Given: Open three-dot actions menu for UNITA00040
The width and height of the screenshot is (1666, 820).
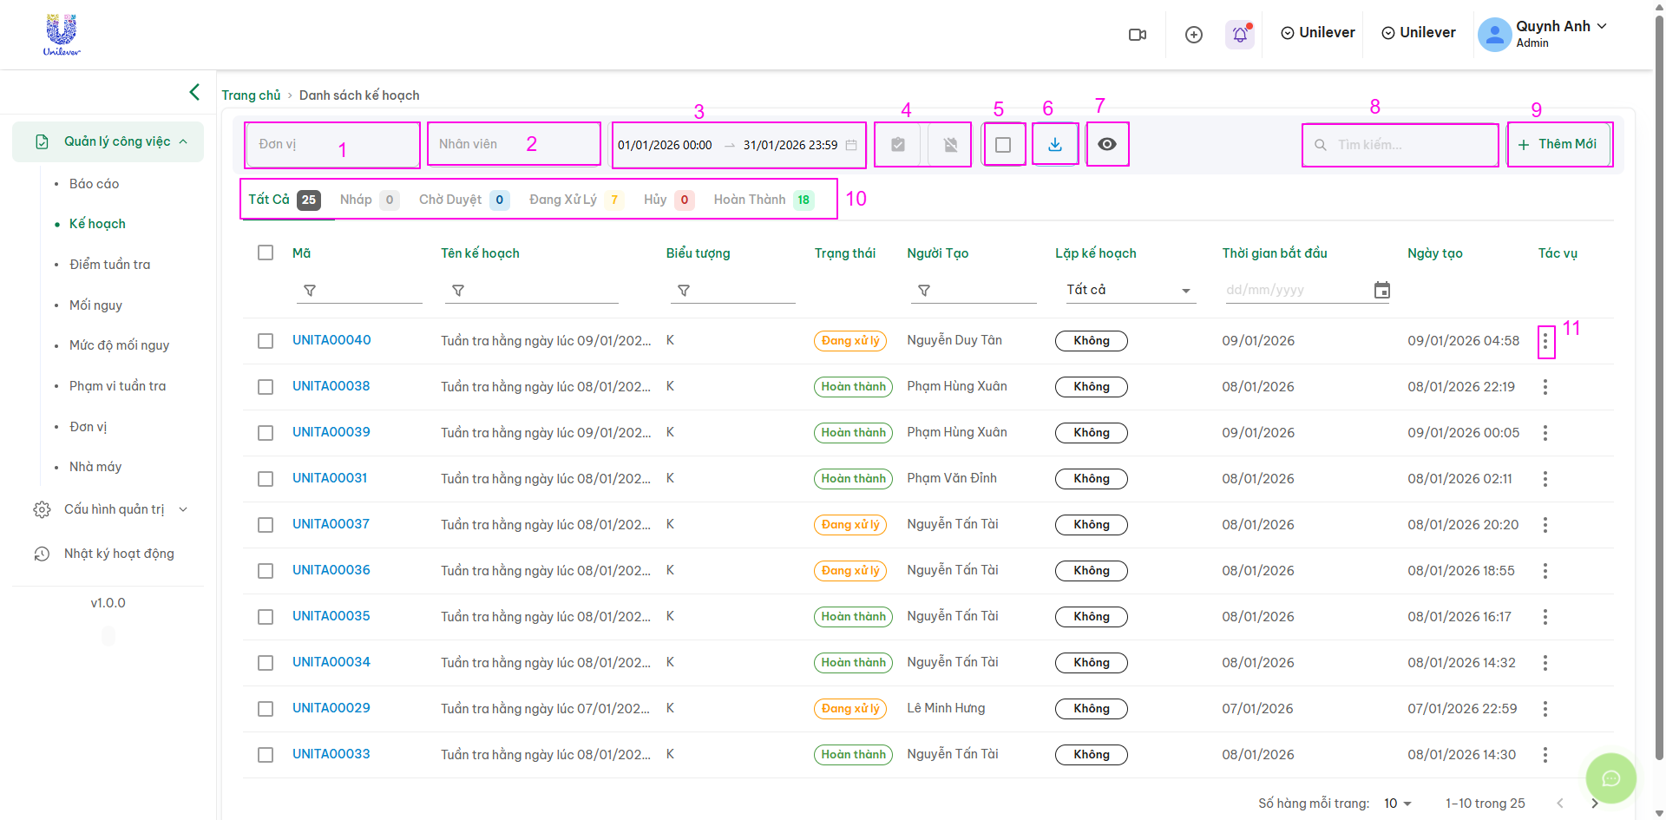Looking at the screenshot, I should [x=1545, y=342].
